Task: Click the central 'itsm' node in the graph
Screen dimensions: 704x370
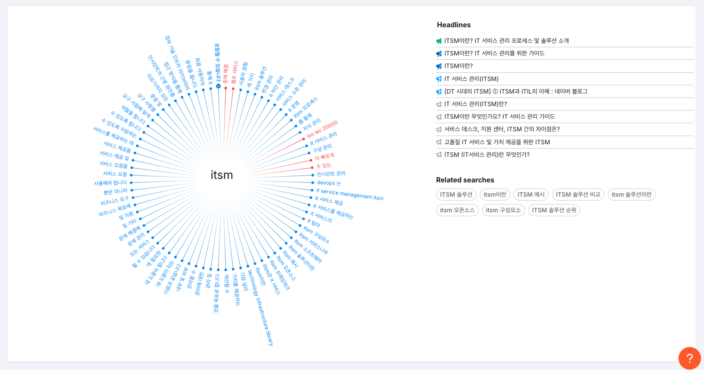Action: coord(222,175)
